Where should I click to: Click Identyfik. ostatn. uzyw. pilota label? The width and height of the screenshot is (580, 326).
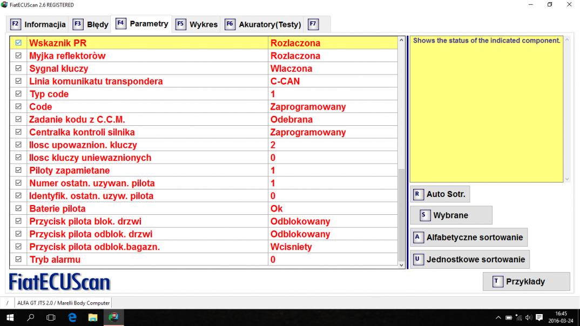pos(91,196)
